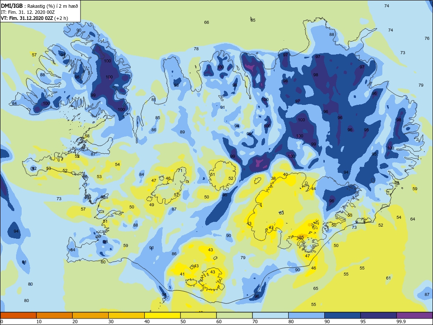Image resolution: width=433 pixels, height=325 pixels.
Task: Click the humidity value '41' on the map
Action: [x=182, y=274]
